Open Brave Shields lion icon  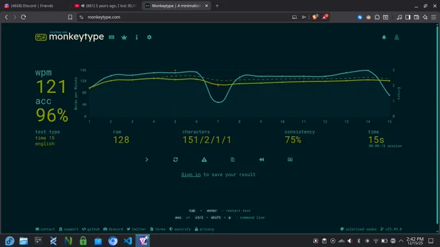point(315,17)
